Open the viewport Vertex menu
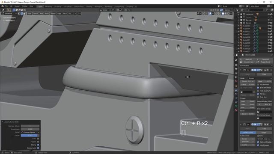The width and height of the screenshot is (274, 154). 53,13
